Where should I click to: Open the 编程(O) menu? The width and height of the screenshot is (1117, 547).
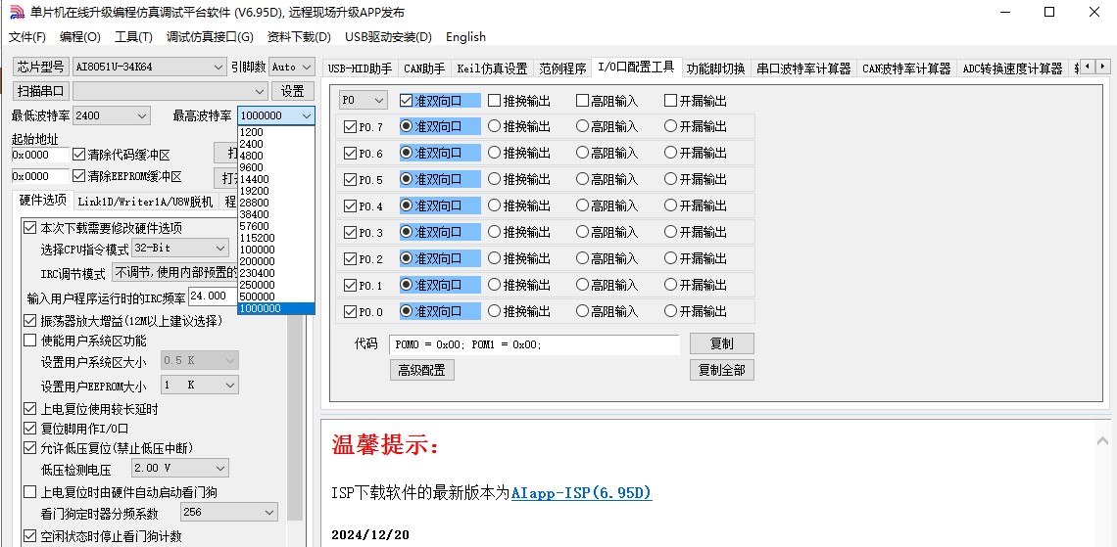[80, 37]
